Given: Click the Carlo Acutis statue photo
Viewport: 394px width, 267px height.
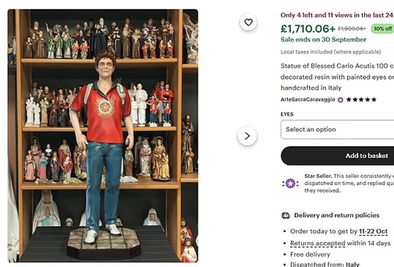Looking at the screenshot, I should [x=103, y=135].
